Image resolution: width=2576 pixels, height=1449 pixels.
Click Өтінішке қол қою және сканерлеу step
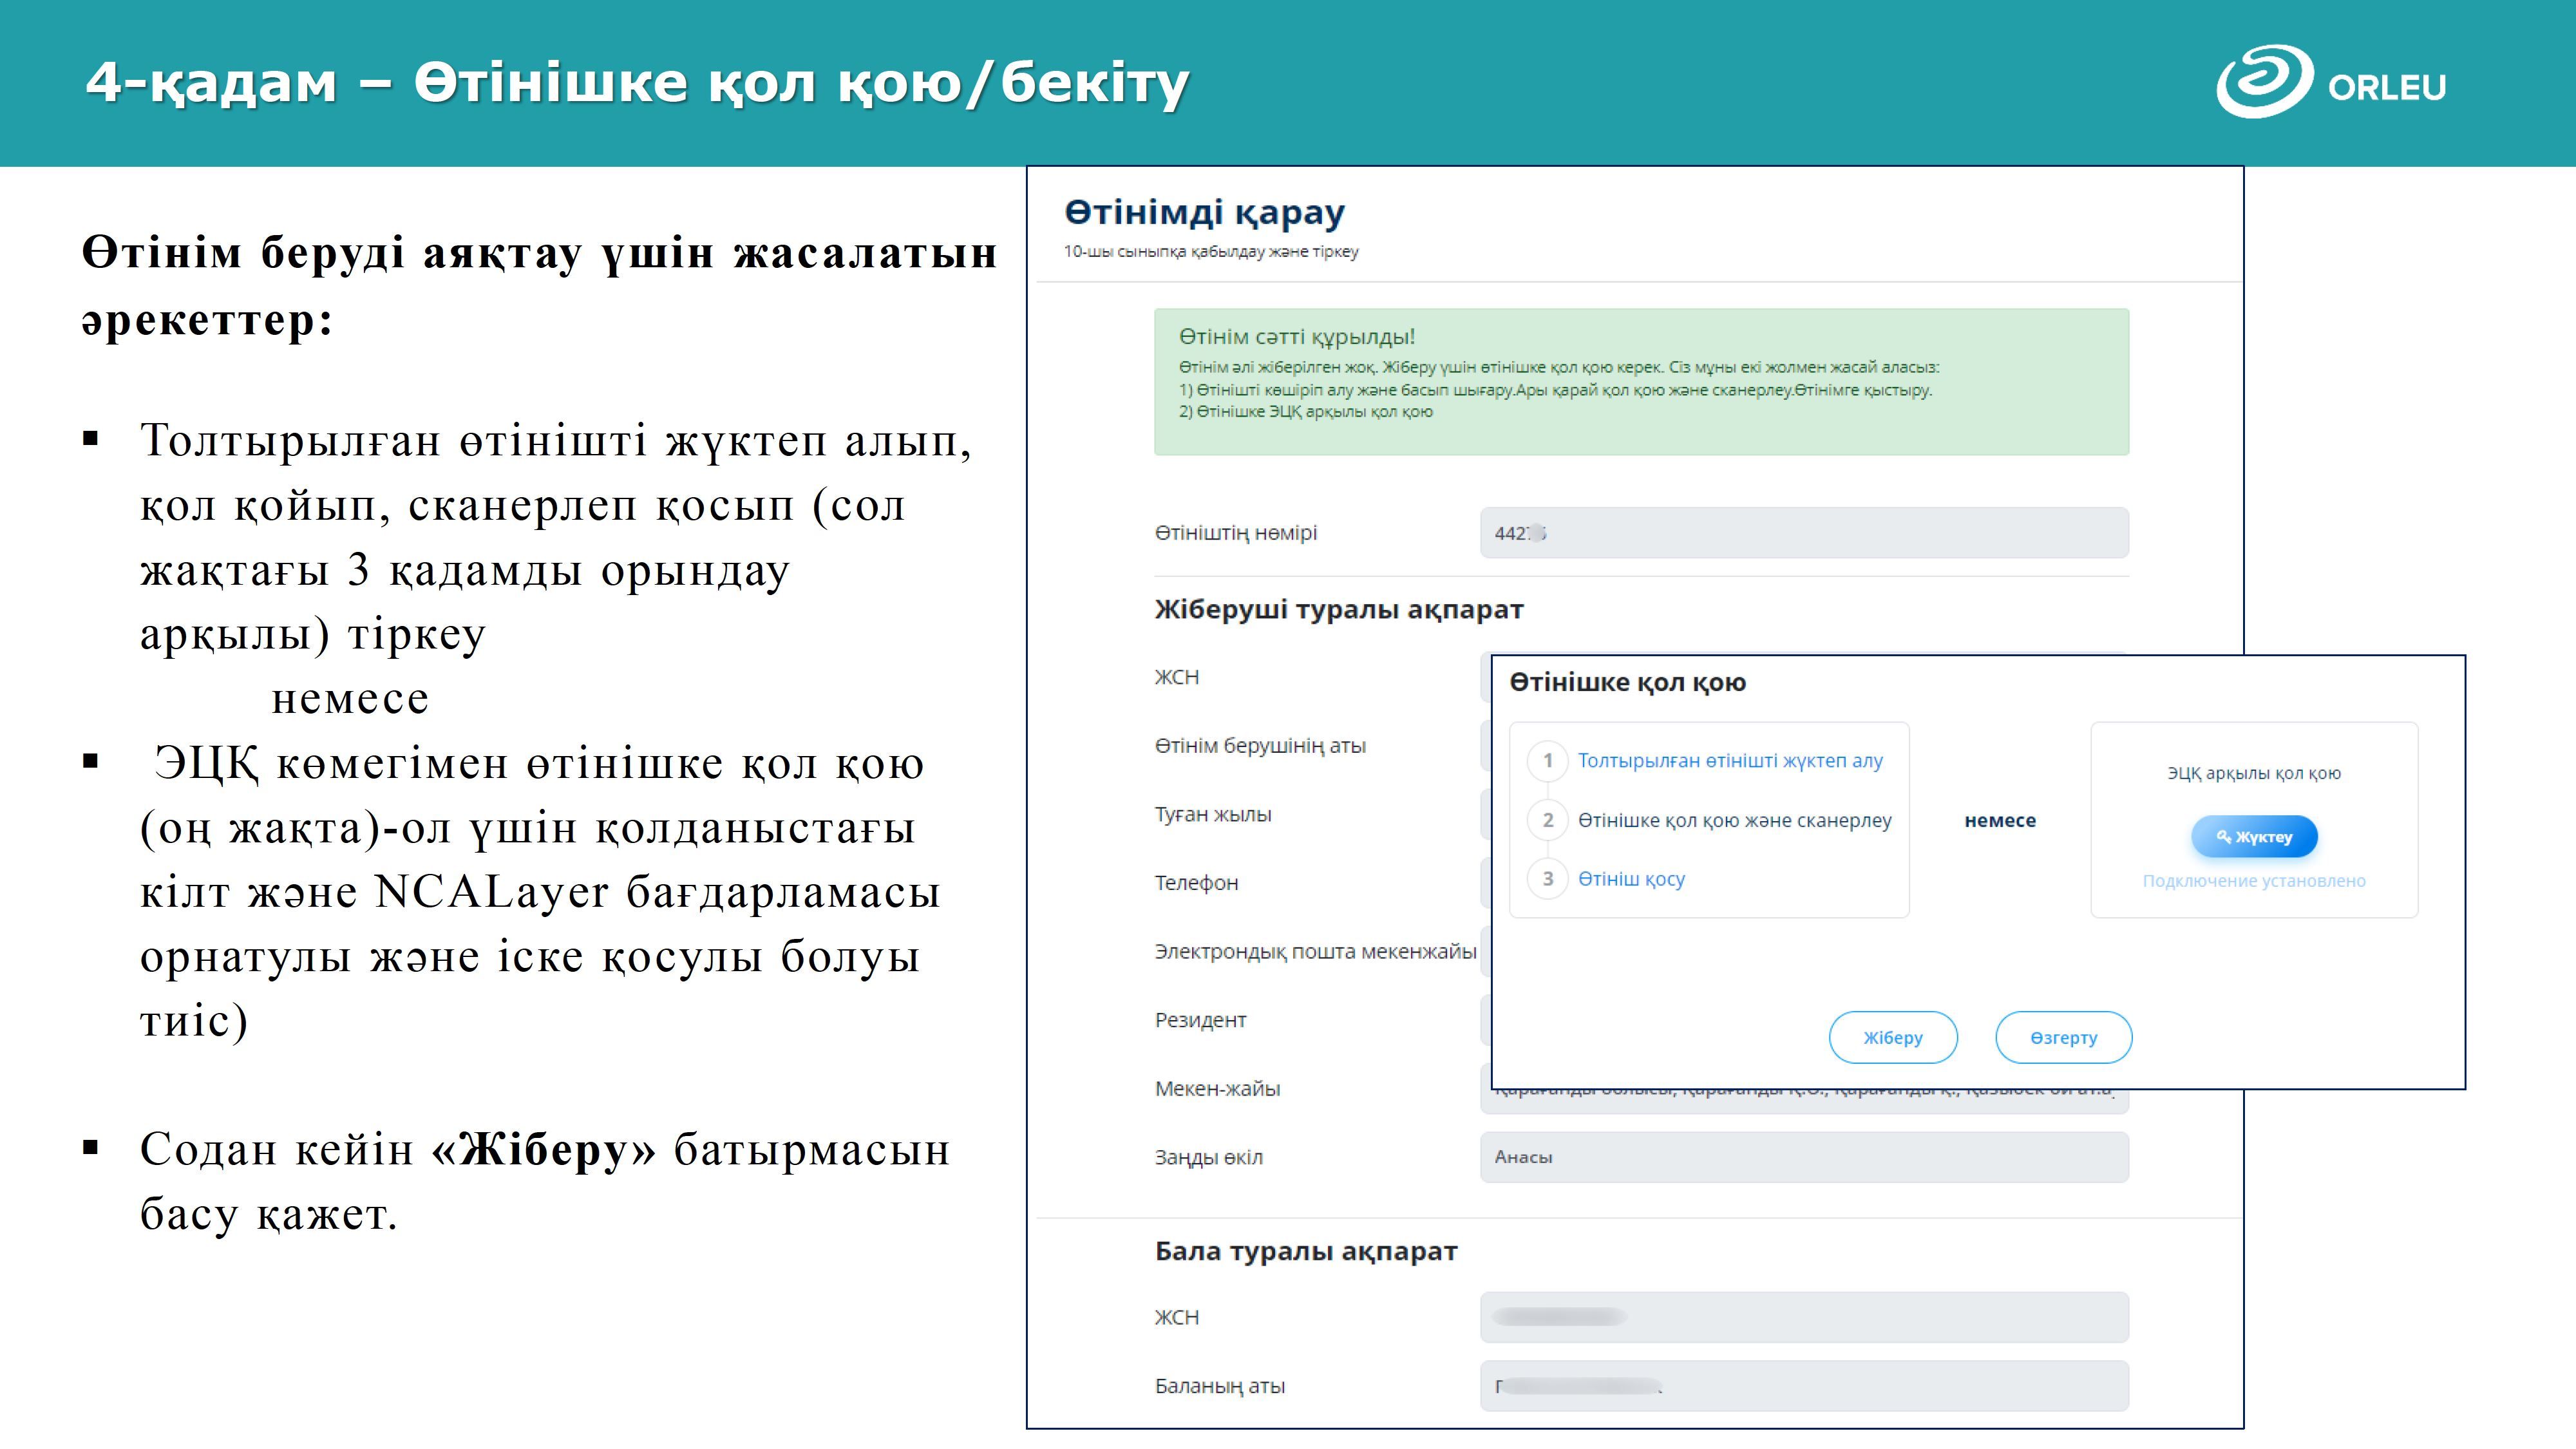pyautogui.click(x=1734, y=820)
